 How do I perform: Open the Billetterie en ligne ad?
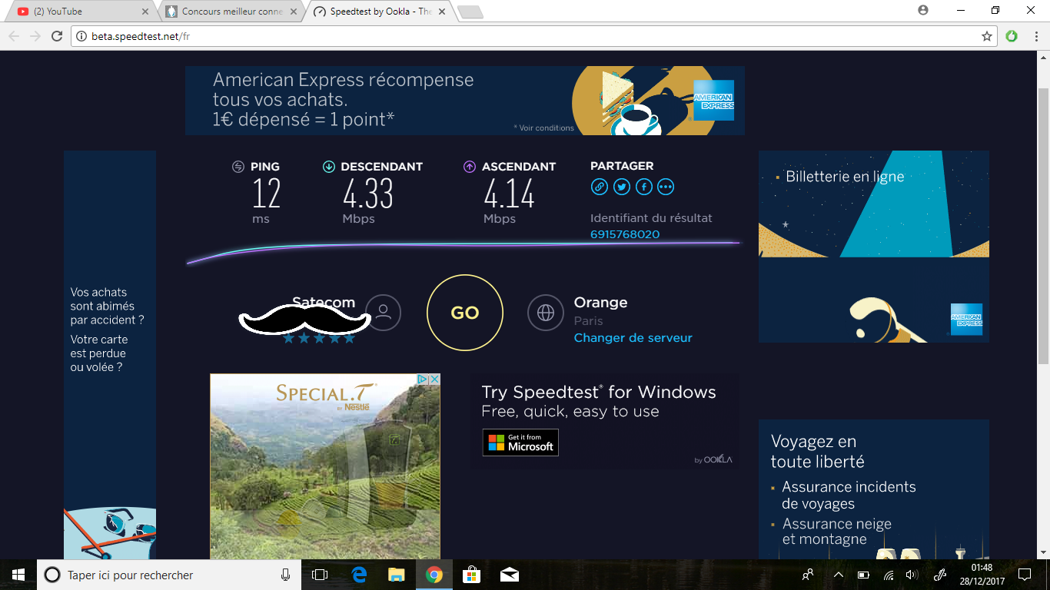[x=874, y=247]
